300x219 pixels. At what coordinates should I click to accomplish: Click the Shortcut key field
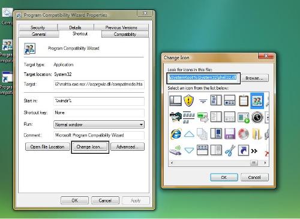[x=99, y=112]
